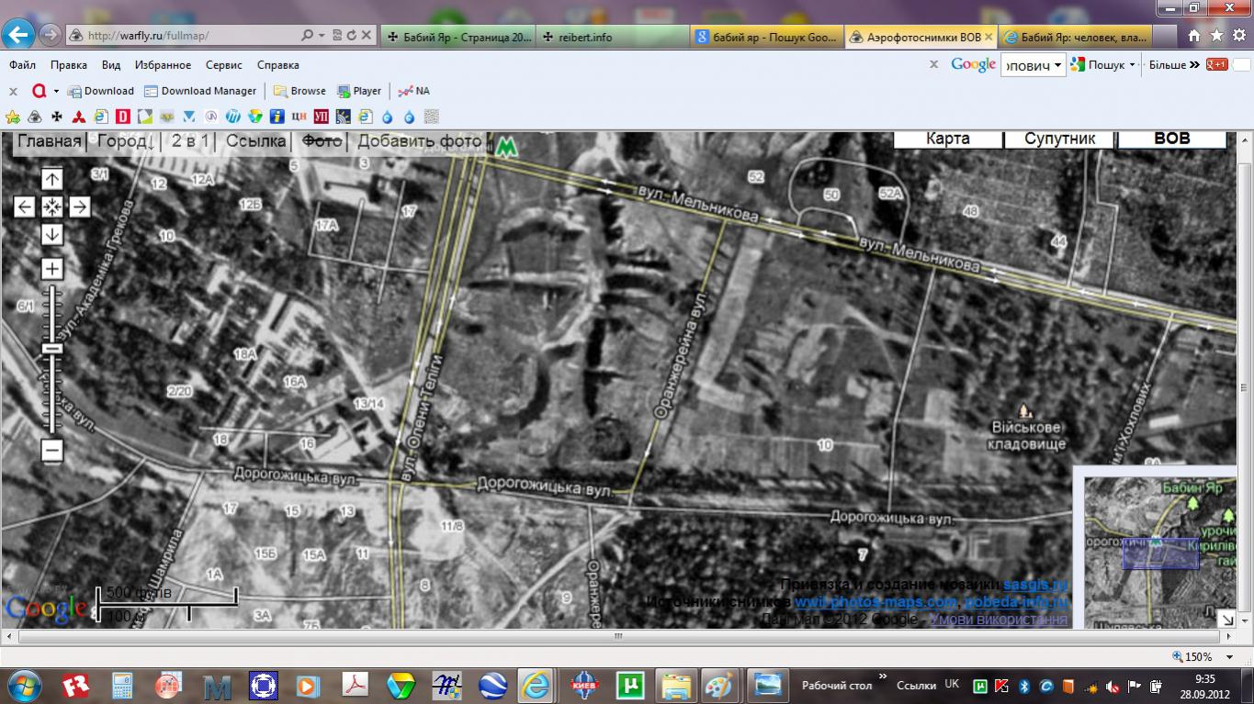Collapse the overview minimap with corner arrow
The height and width of the screenshot is (704, 1254).
pos(1226,620)
